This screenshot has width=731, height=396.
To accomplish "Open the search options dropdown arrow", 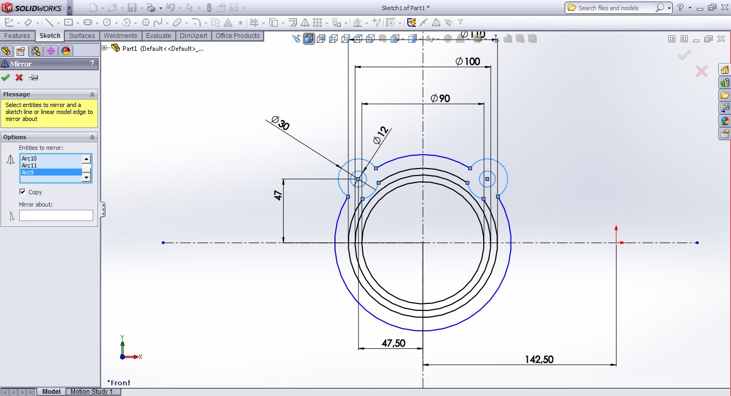I will tap(669, 8).
